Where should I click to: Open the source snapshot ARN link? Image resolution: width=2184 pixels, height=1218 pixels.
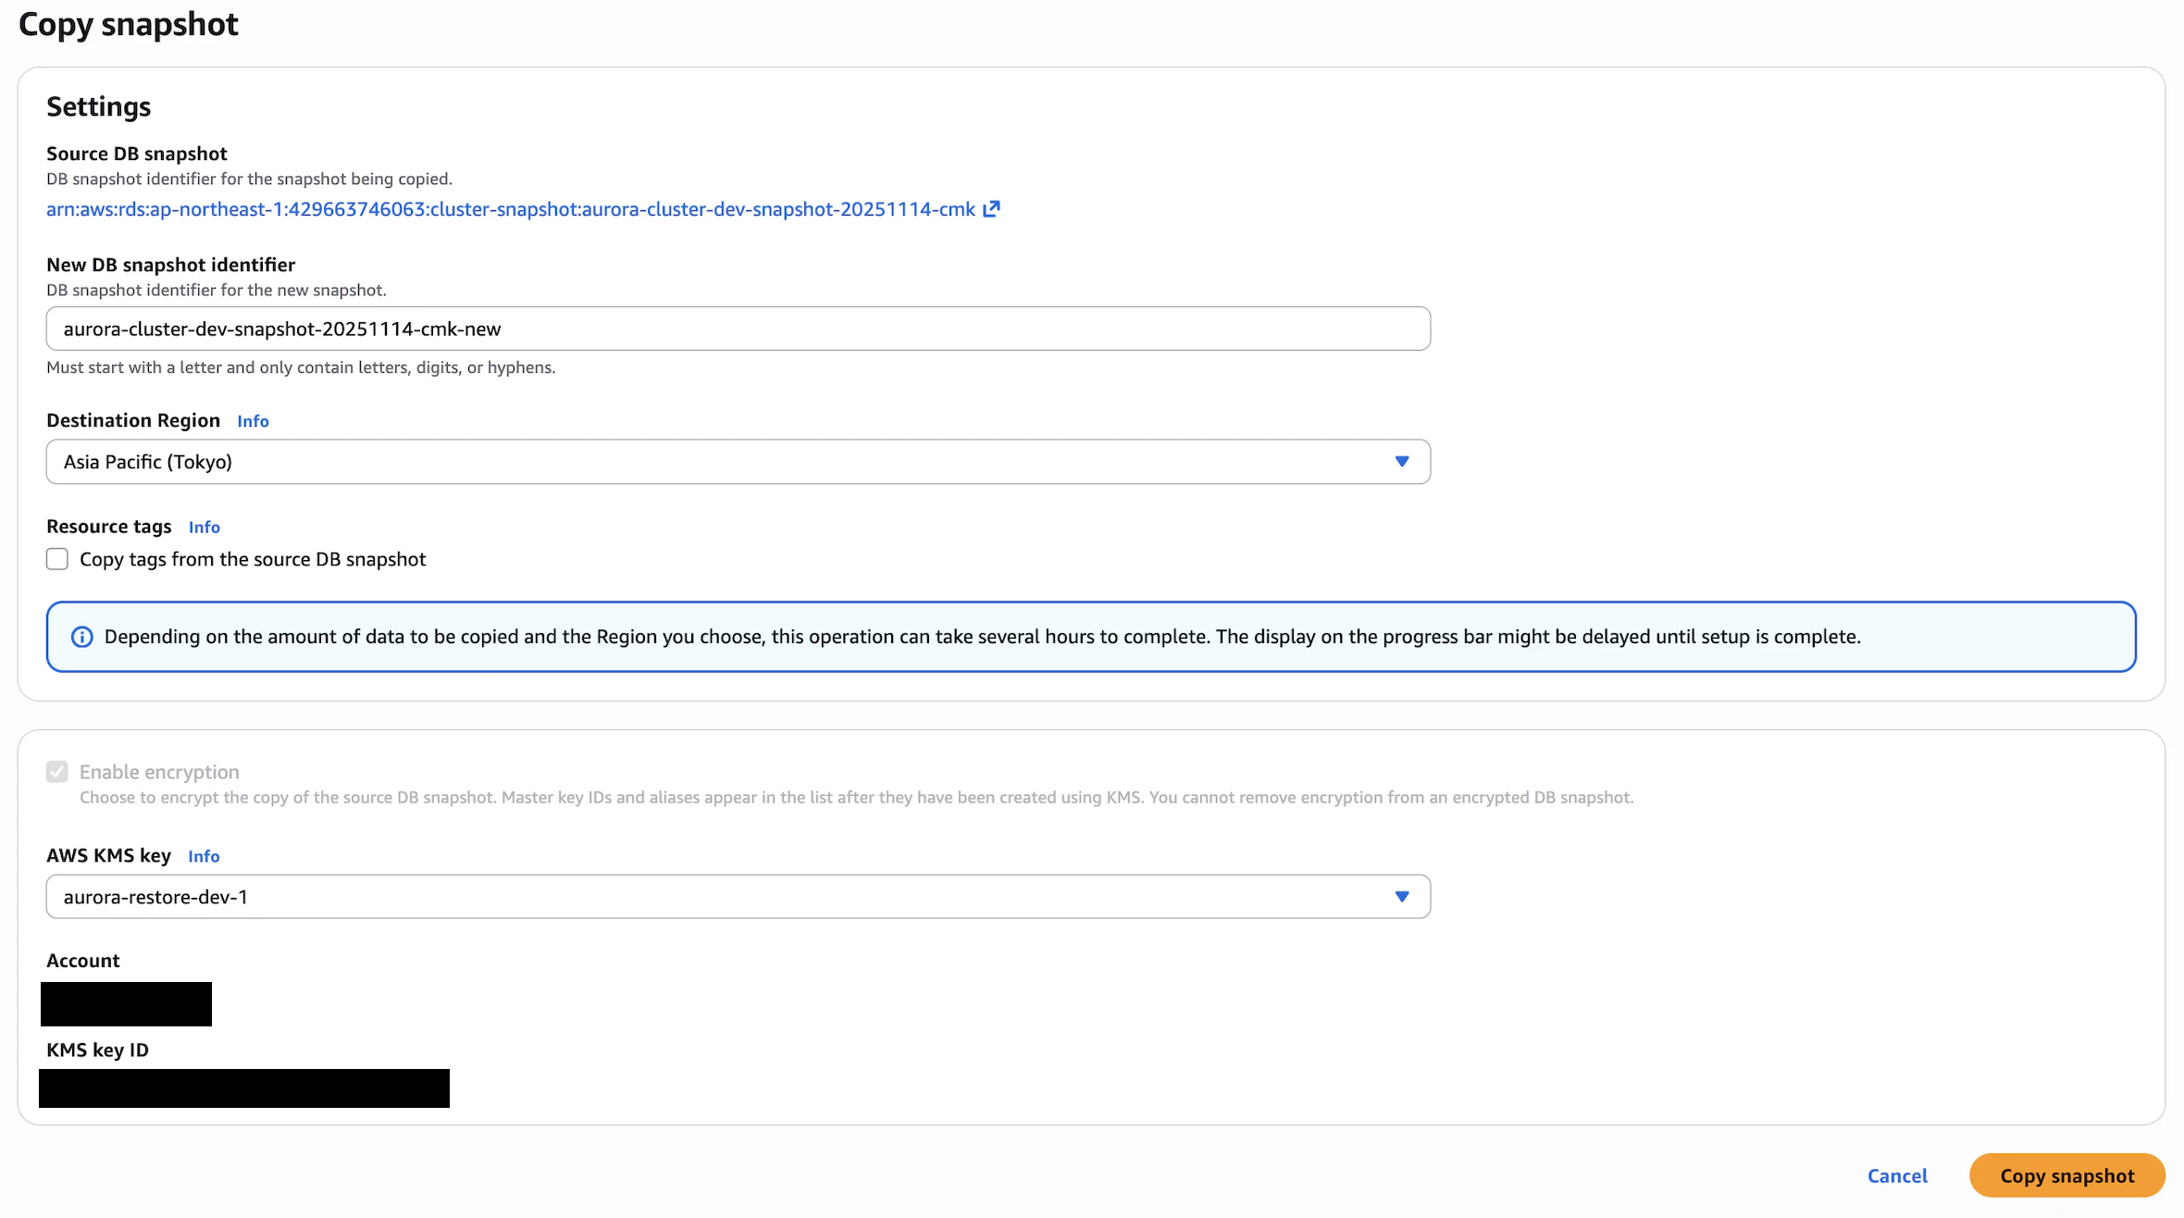click(x=511, y=209)
